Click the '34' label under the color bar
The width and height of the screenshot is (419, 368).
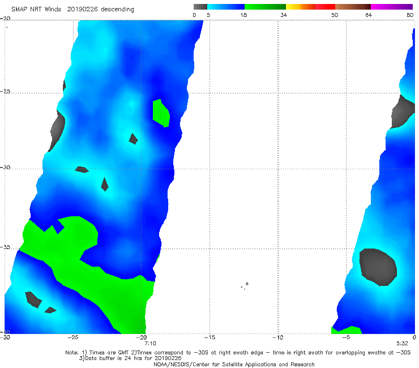(284, 15)
